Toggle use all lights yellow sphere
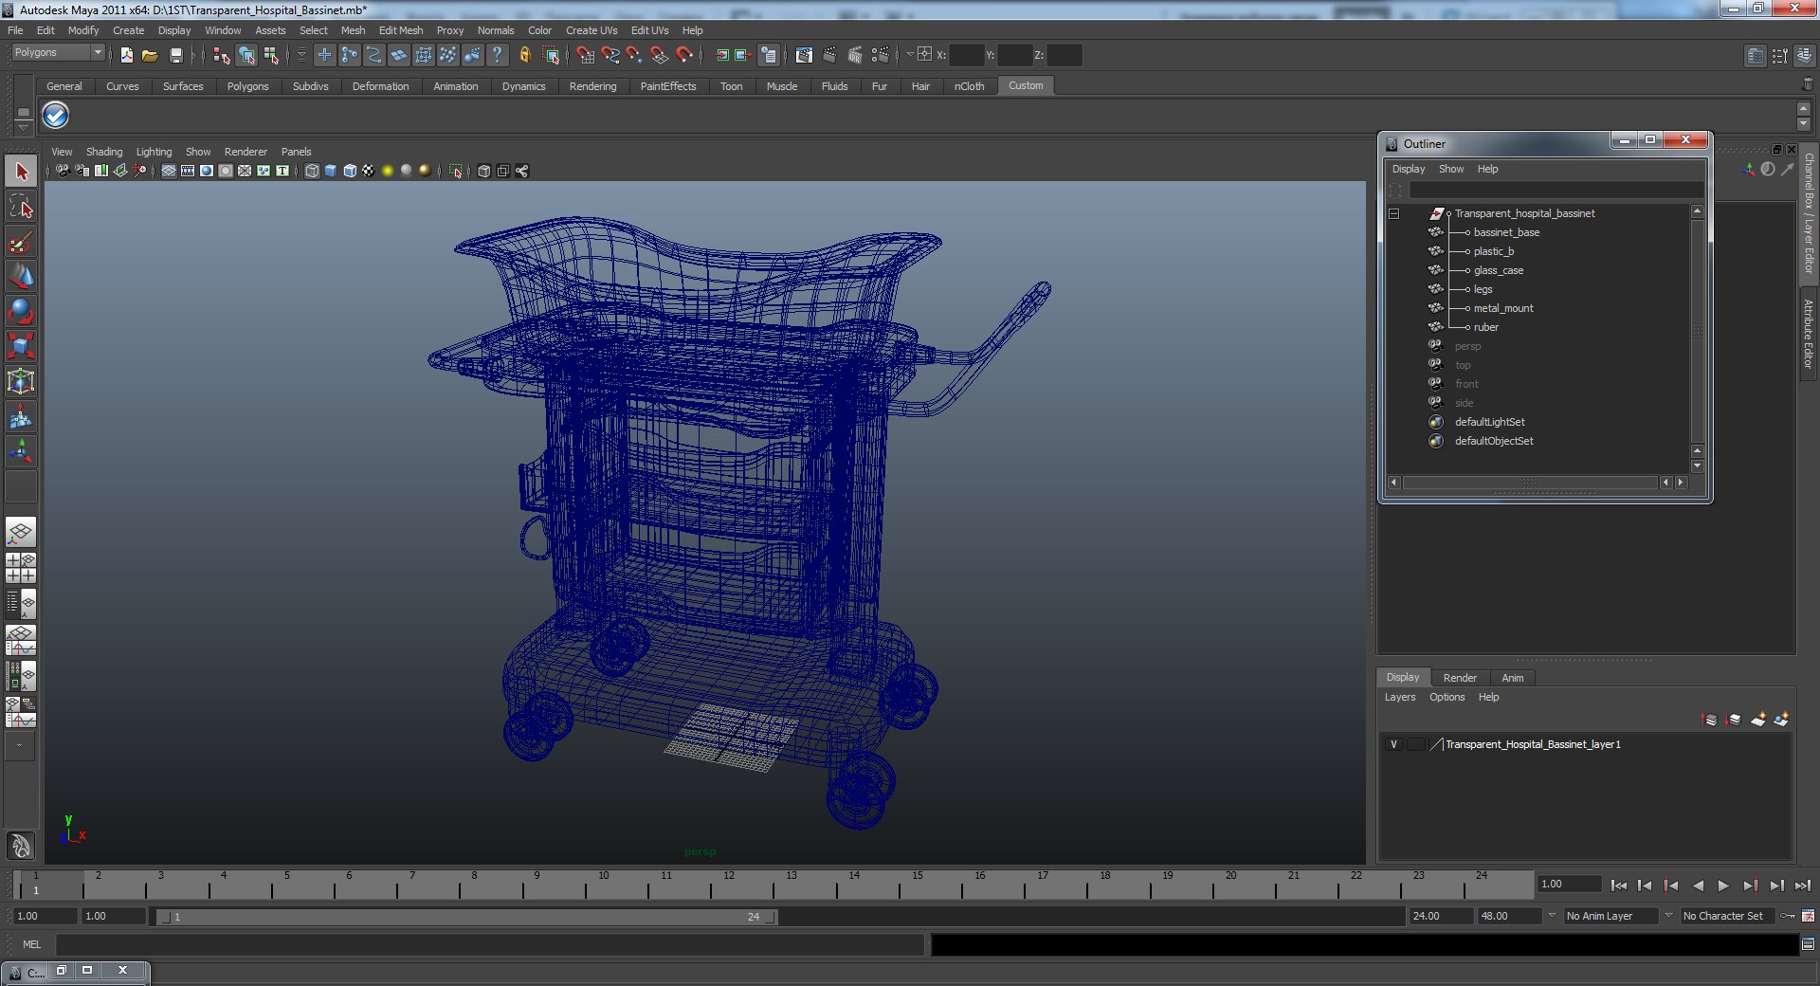The image size is (1820, 986). pyautogui.click(x=388, y=172)
